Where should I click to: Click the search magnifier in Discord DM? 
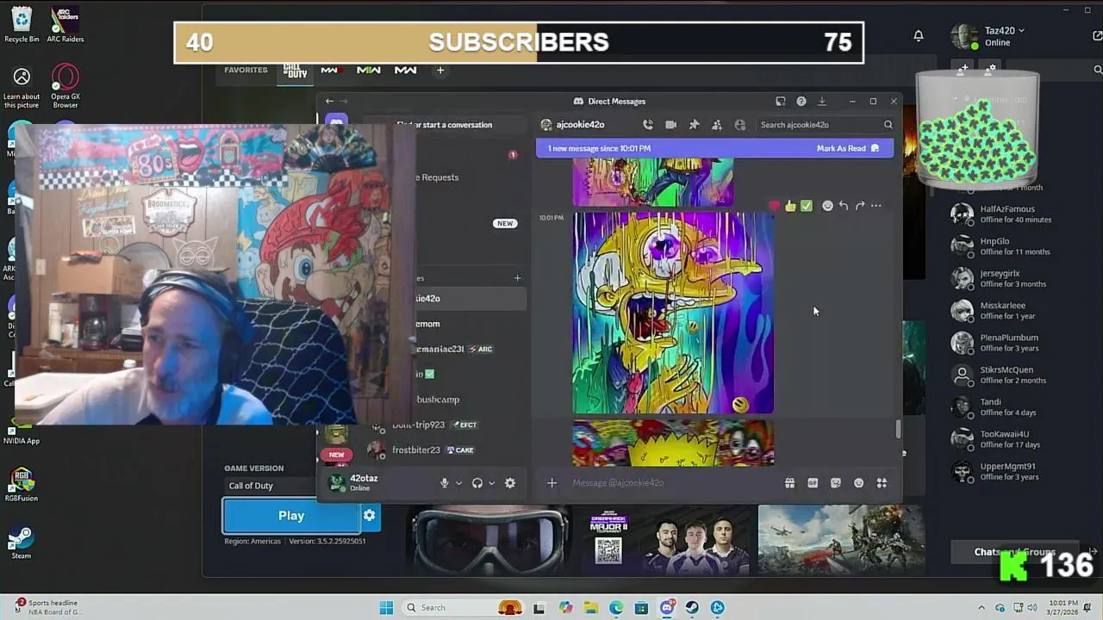[x=888, y=125]
